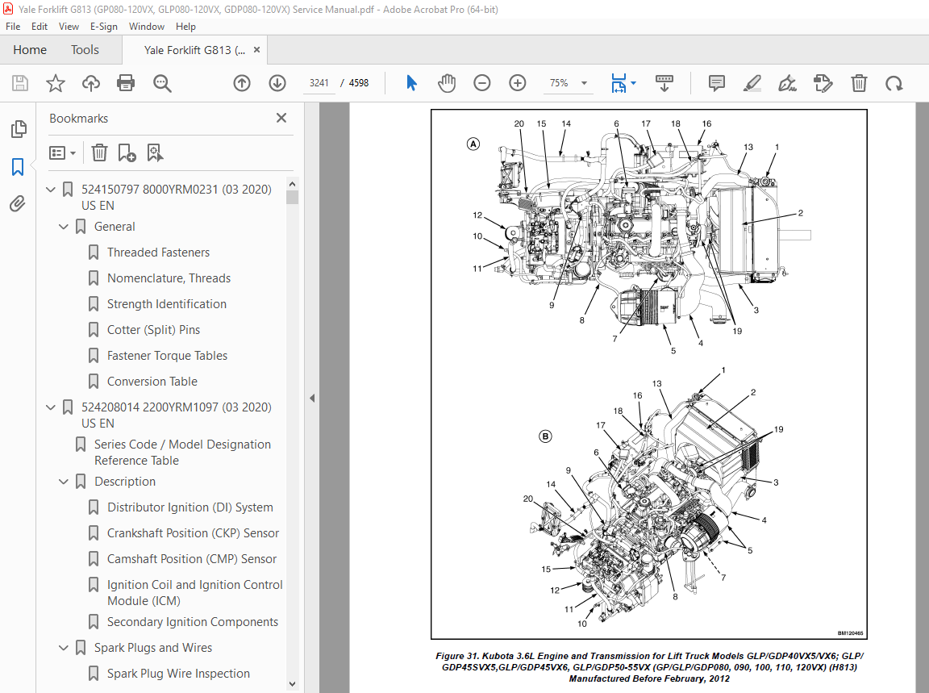Viewport: 929px width, 693px height.
Task: Open the Help menu
Action: pyautogui.click(x=185, y=27)
